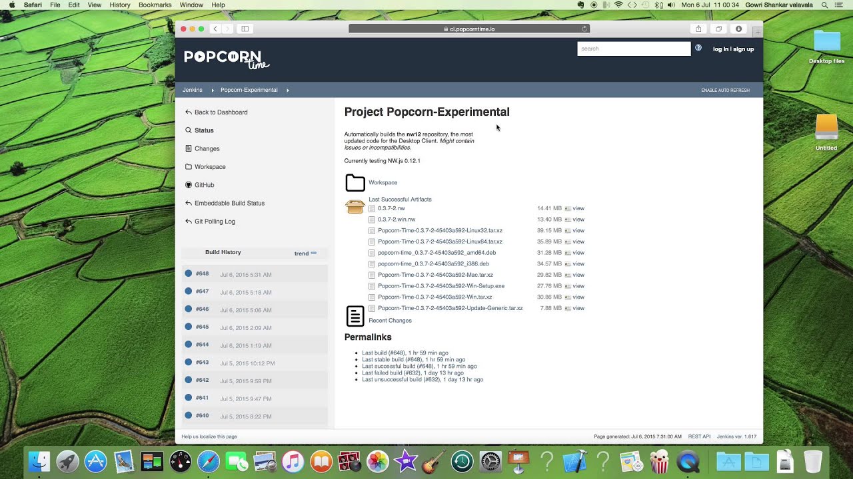Open iBooks from the Dock
Image resolution: width=853 pixels, height=479 pixels.
pyautogui.click(x=321, y=461)
